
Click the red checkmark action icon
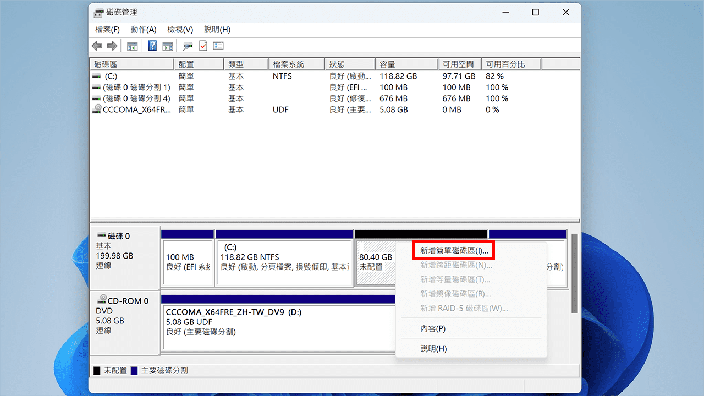tap(203, 46)
